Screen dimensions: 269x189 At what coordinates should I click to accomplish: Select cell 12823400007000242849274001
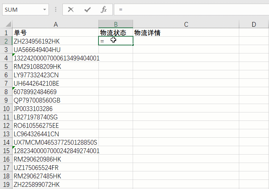point(55,151)
